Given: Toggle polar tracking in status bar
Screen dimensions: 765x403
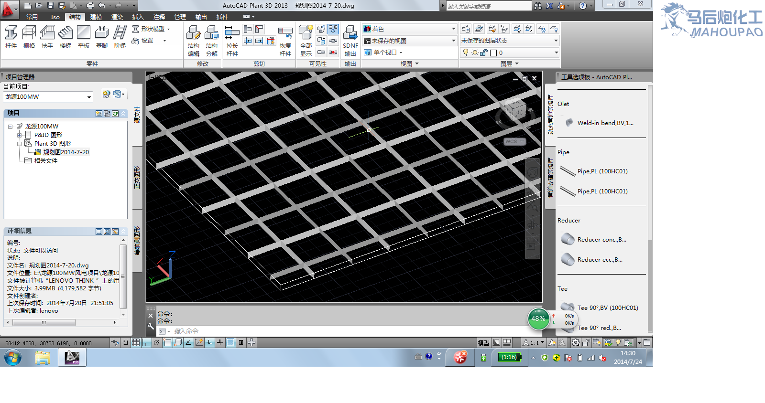Looking at the screenshot, I should (157, 342).
